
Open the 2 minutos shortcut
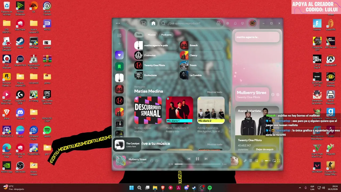156,55
